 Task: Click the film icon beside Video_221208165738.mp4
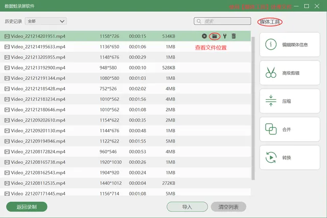coord(7,162)
